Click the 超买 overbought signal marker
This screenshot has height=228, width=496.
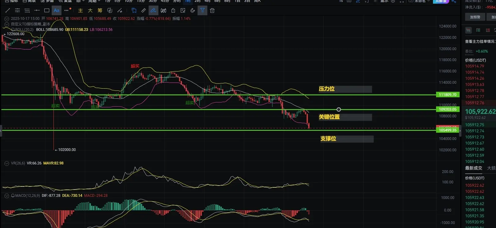point(135,66)
